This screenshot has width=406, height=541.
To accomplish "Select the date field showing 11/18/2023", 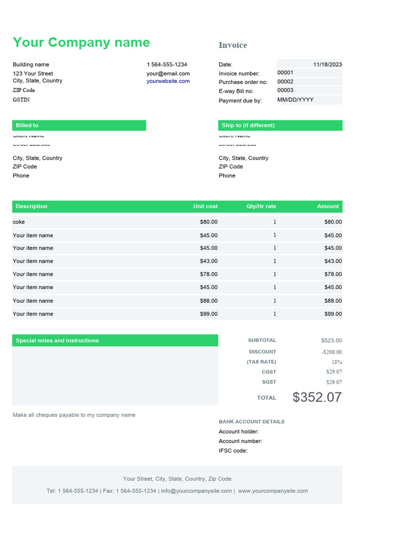I will [x=327, y=64].
